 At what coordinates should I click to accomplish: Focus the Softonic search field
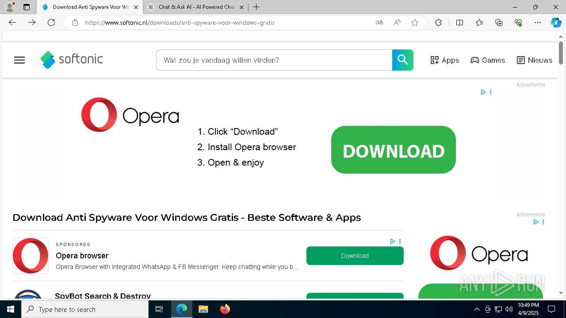tap(274, 60)
